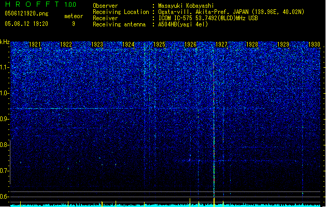Click the 0.6 kHz axis label
The image size is (326, 207).
[x=4, y=197]
